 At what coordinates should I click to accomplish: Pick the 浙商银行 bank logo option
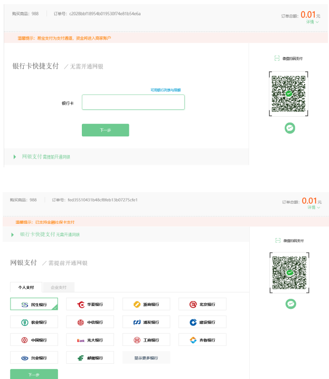coord(146,305)
